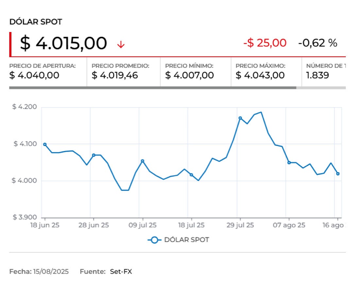
Task: Click the Set-FX source text
Action: tap(121, 271)
